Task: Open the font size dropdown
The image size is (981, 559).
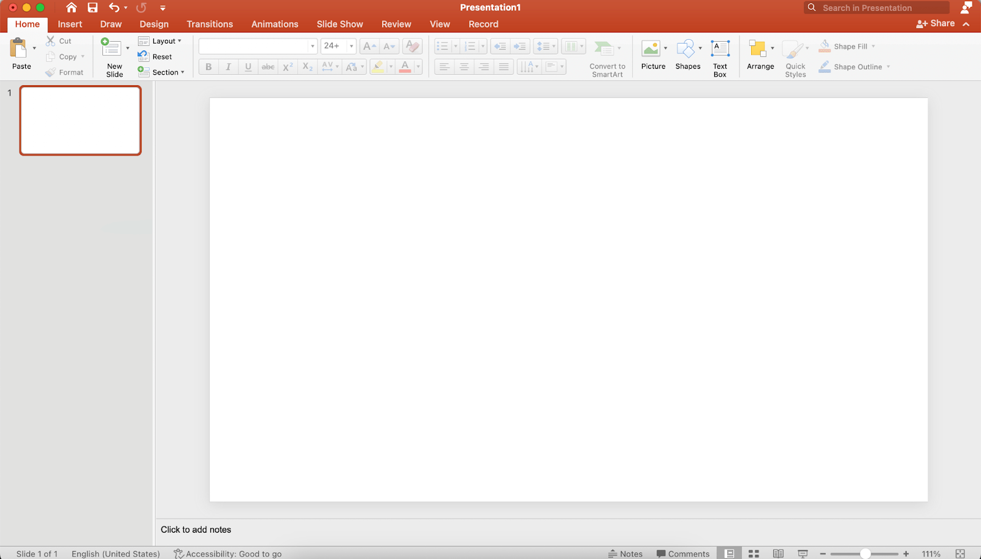Action: pos(350,46)
